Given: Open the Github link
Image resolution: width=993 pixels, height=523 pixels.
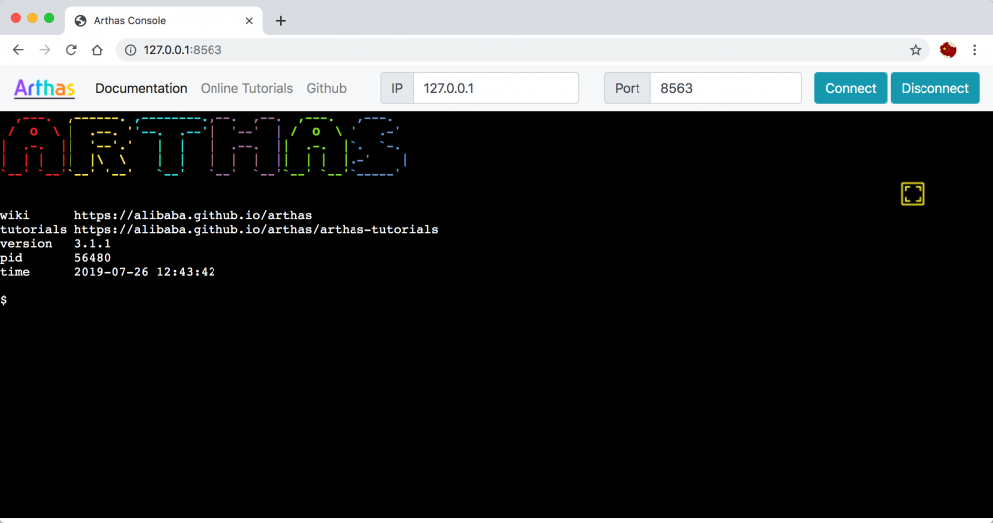Looking at the screenshot, I should [326, 88].
